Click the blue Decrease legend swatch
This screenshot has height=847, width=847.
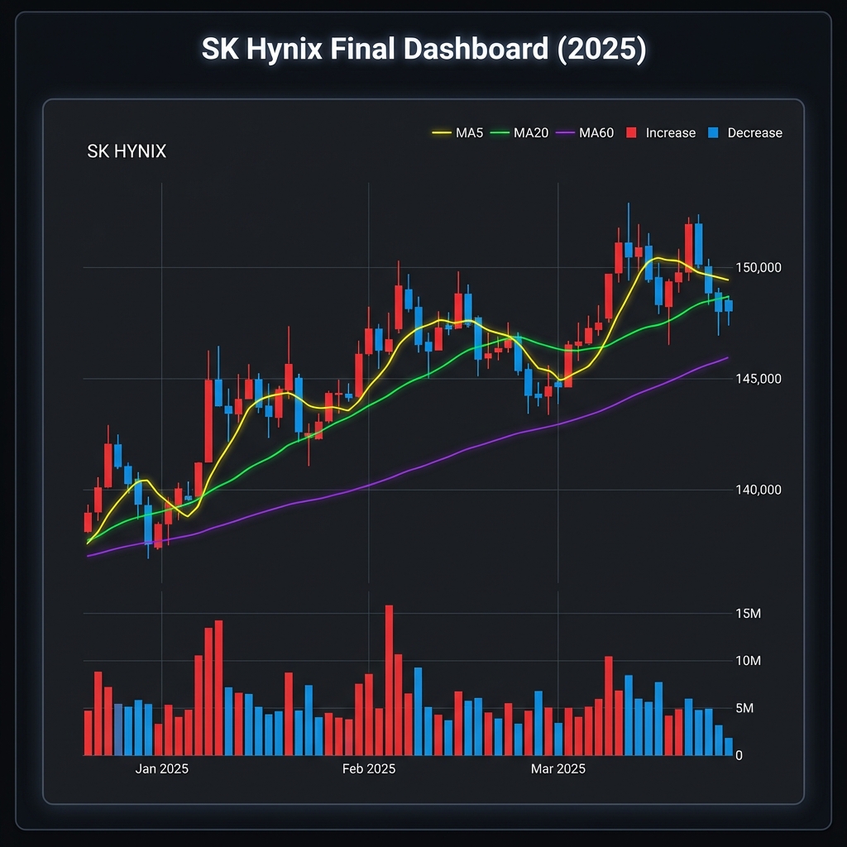click(x=713, y=133)
